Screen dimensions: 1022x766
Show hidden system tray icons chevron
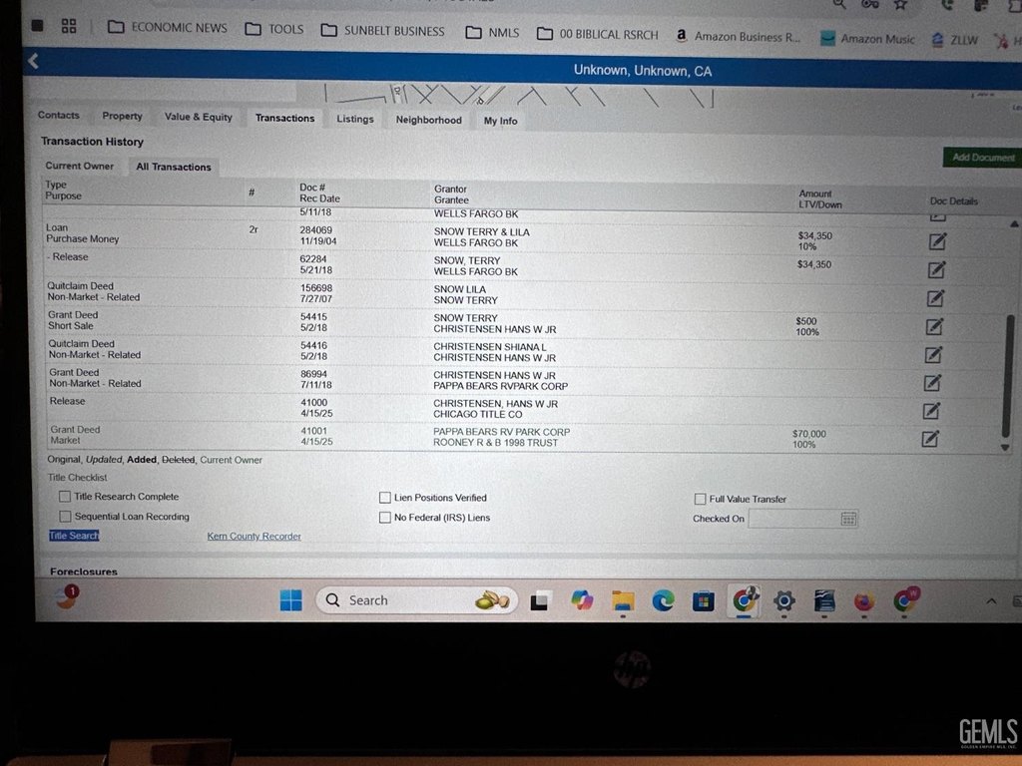tap(991, 600)
